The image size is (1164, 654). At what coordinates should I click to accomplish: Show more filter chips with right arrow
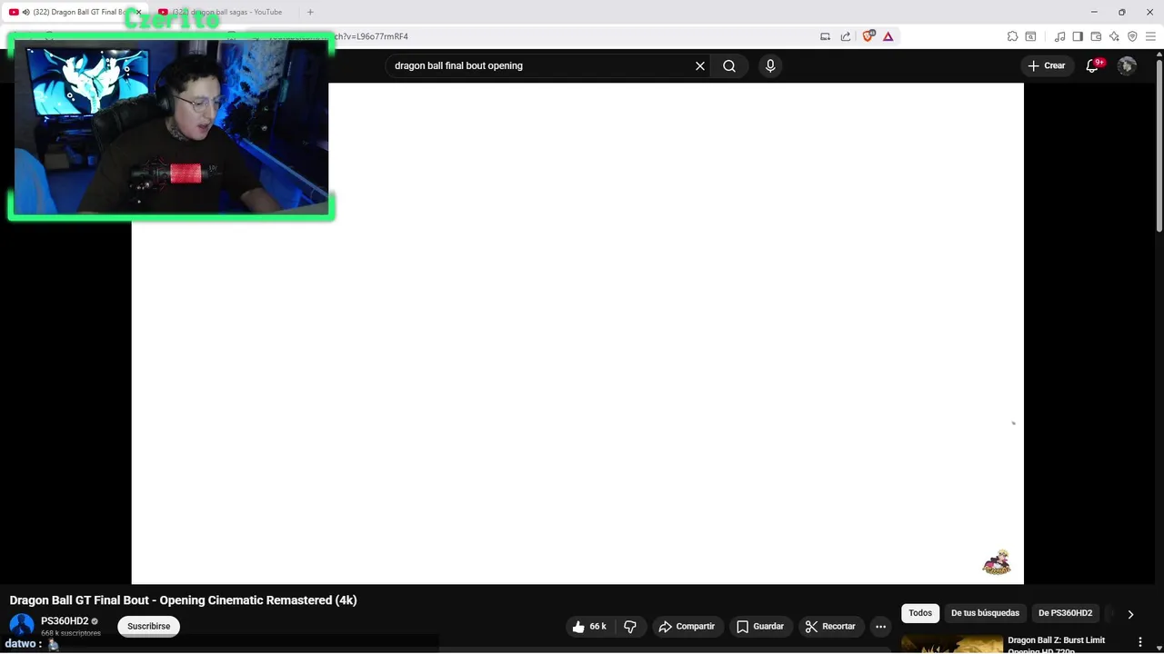click(1130, 614)
